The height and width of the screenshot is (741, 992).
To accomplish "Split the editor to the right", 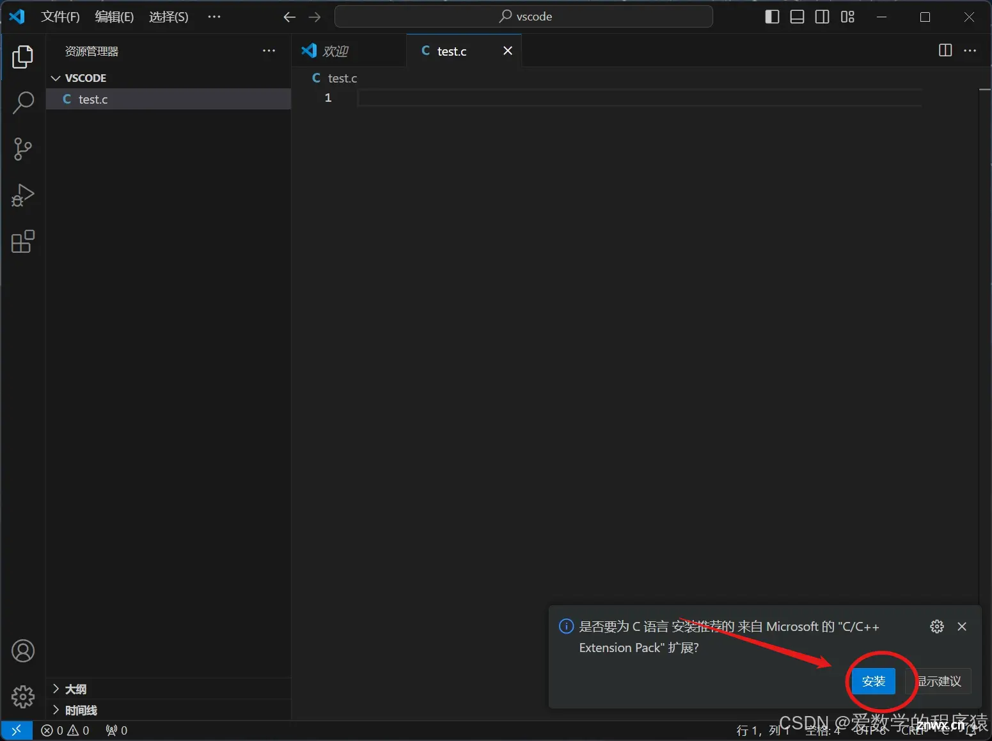I will click(945, 51).
